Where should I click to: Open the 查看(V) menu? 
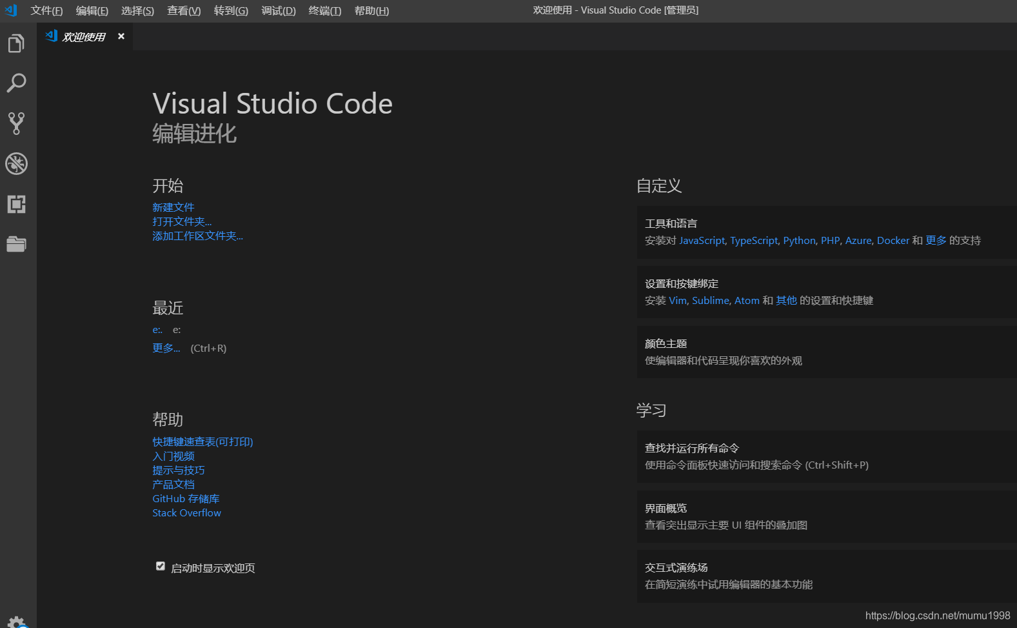click(x=184, y=11)
